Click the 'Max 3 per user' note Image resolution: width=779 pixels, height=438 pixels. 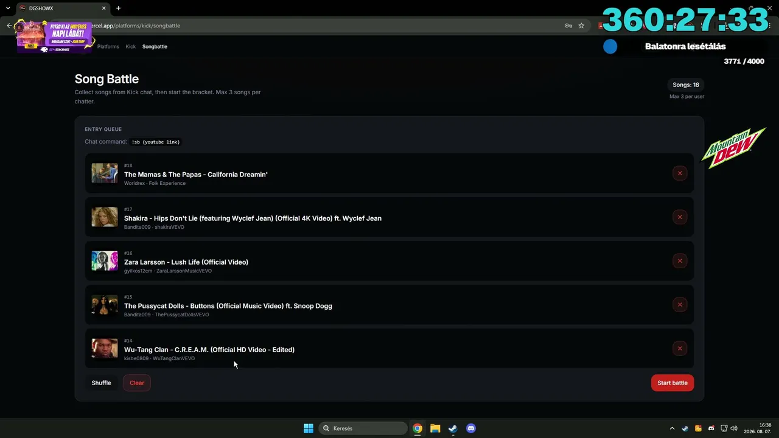tap(686, 97)
